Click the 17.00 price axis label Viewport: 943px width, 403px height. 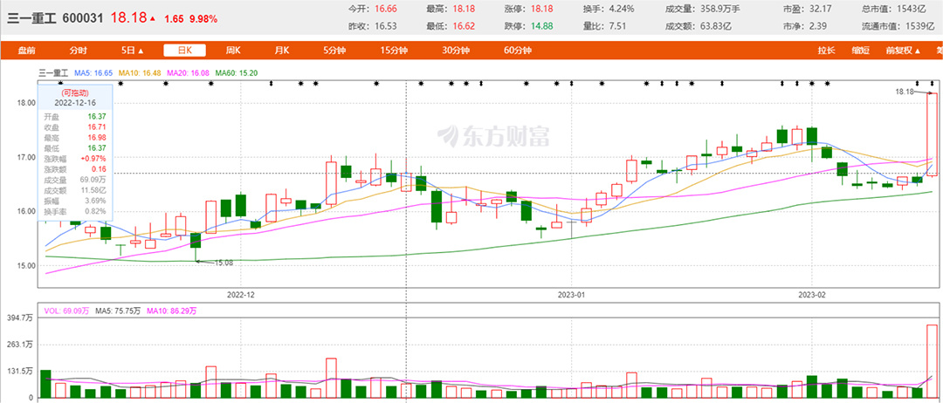click(x=26, y=157)
